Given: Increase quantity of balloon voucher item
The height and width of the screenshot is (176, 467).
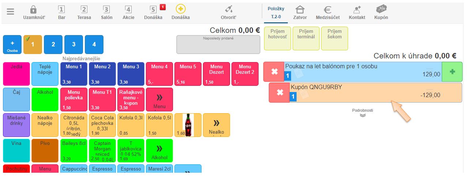Looking at the screenshot, I should 452,72.
